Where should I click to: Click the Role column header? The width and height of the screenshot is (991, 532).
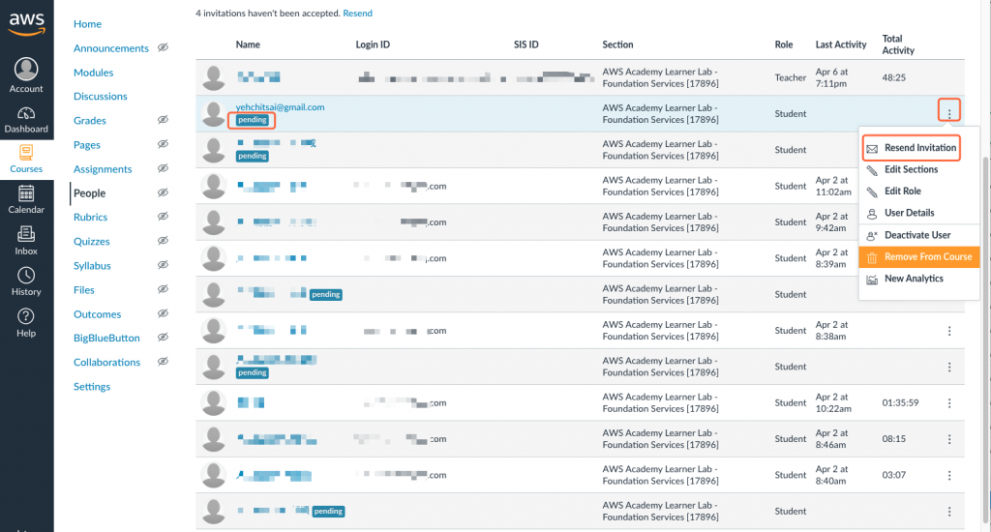click(x=784, y=44)
